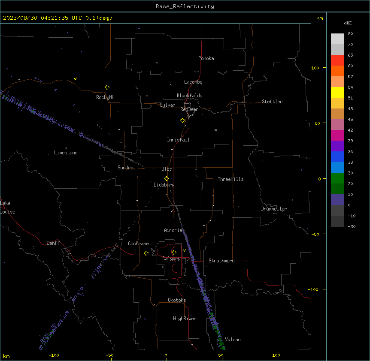Click the Lake Louise label
The image size is (370, 361).
tap(8, 208)
